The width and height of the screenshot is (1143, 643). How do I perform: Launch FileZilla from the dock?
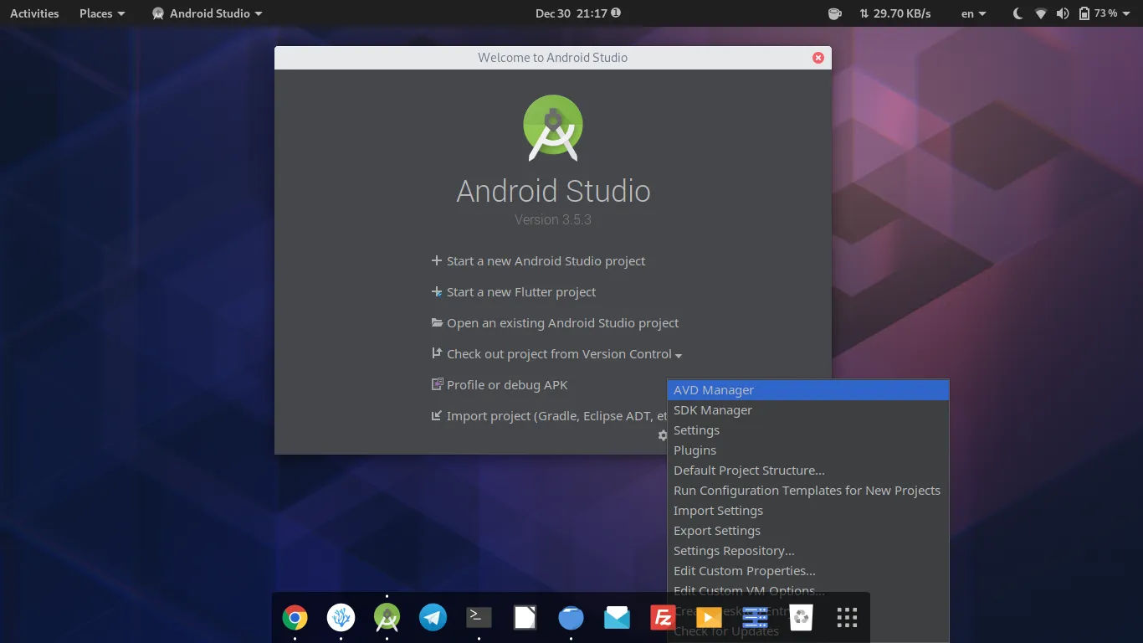tap(663, 618)
